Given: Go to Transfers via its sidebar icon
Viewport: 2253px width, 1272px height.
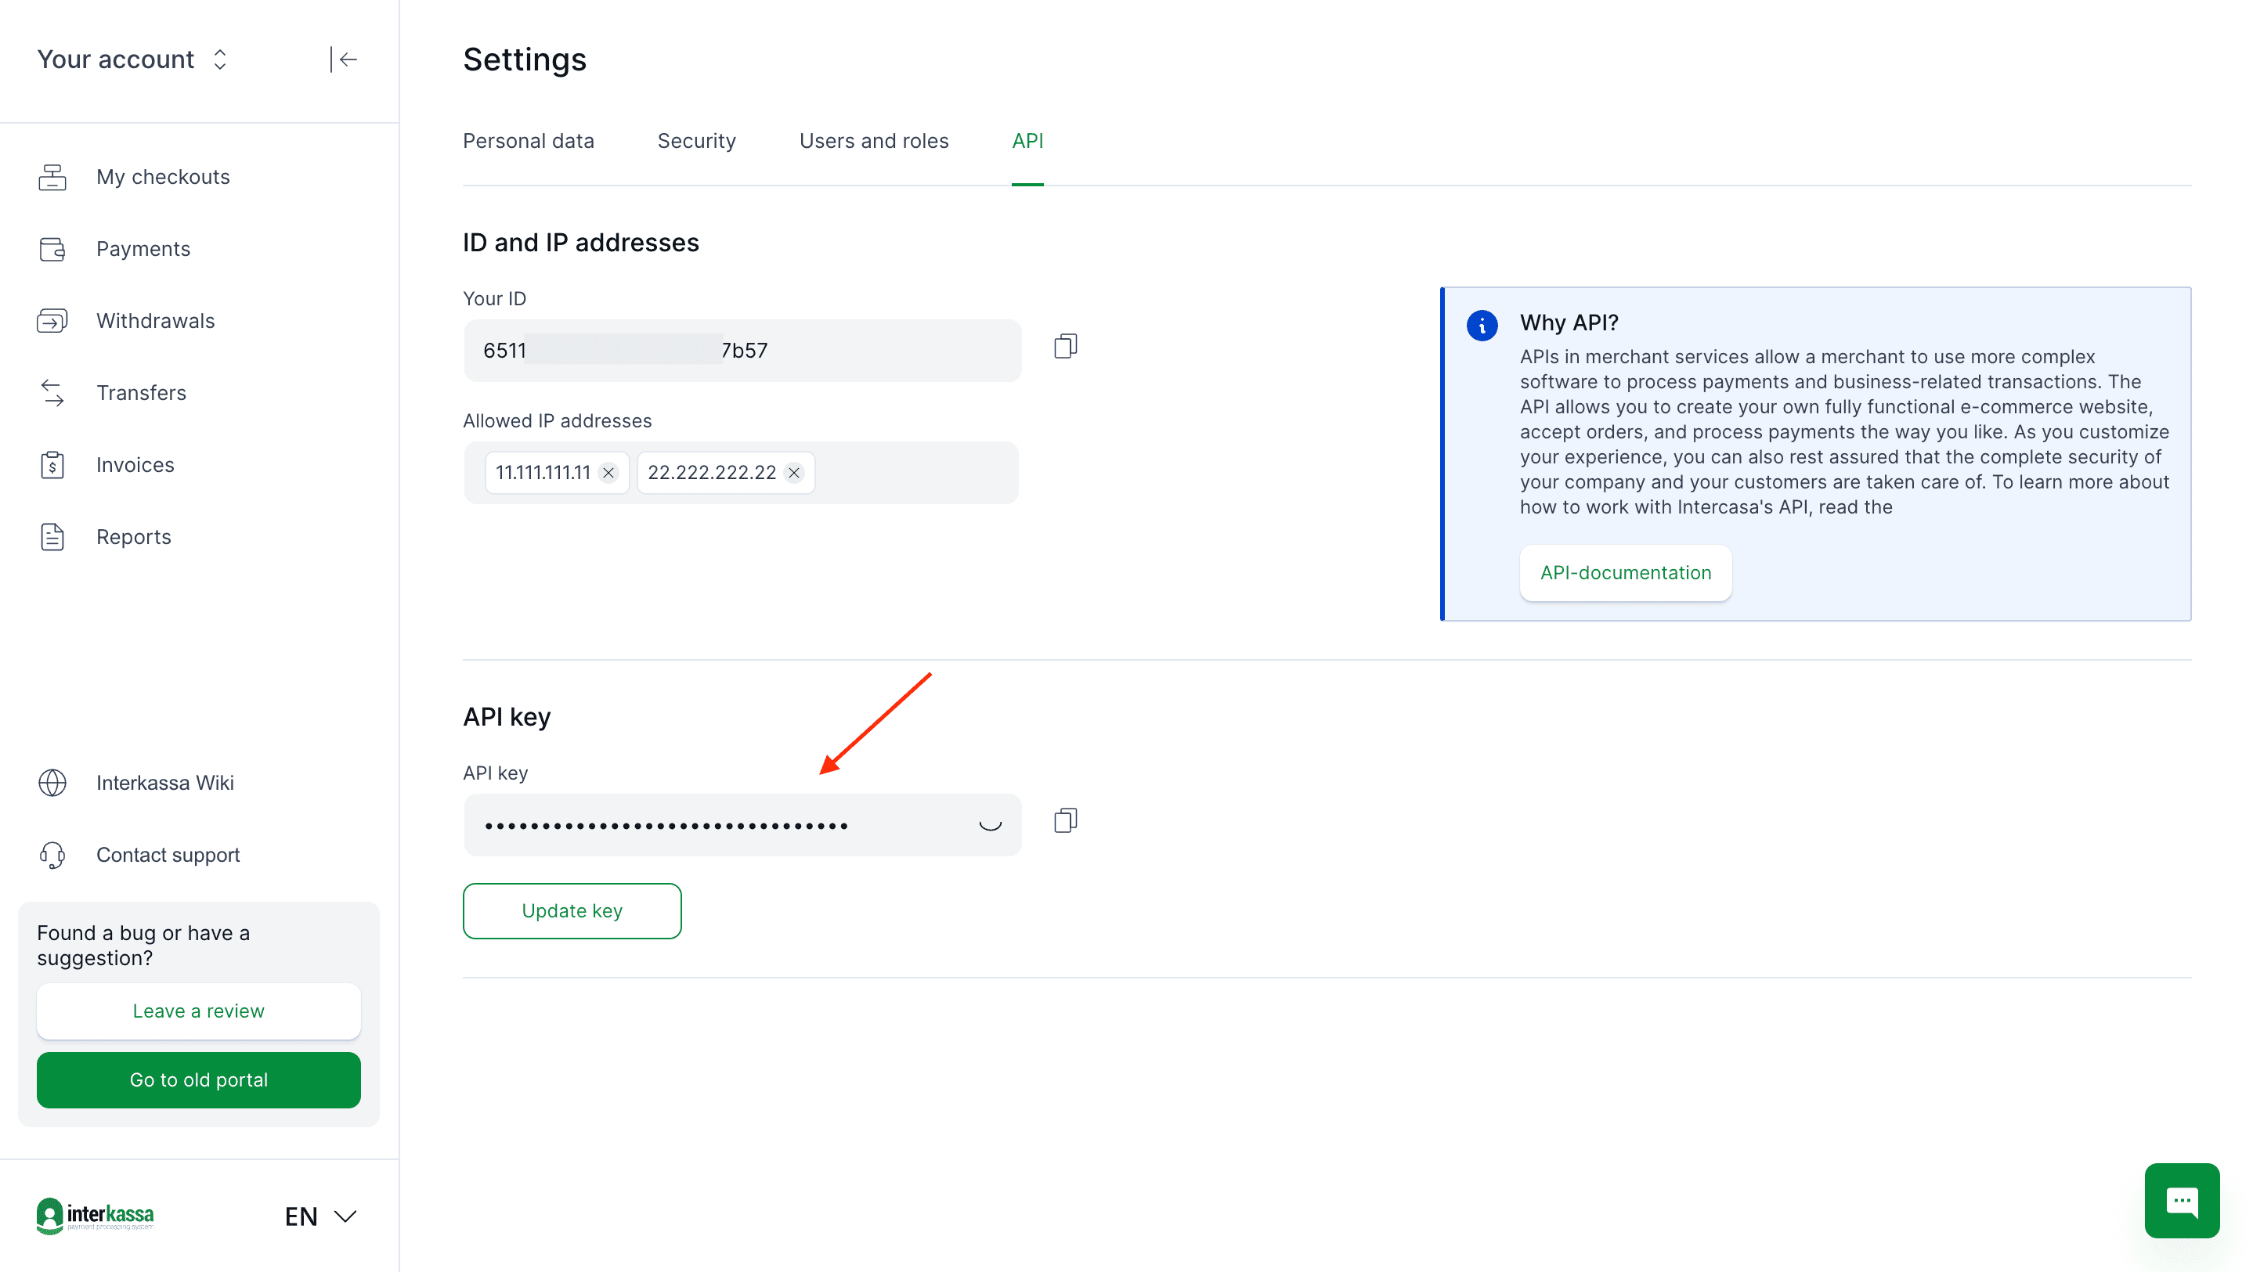Looking at the screenshot, I should pyautogui.click(x=52, y=392).
